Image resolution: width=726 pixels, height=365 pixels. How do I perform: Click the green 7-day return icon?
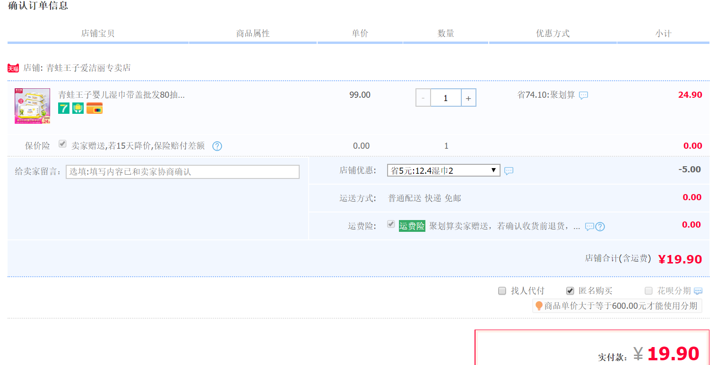(x=64, y=108)
